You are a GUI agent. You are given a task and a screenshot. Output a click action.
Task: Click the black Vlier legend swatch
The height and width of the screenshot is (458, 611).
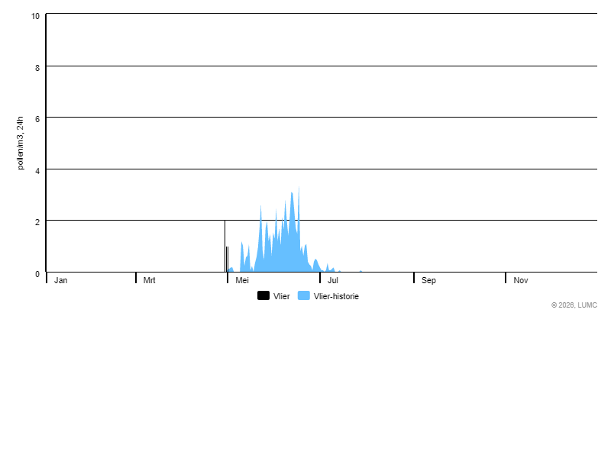263,295
